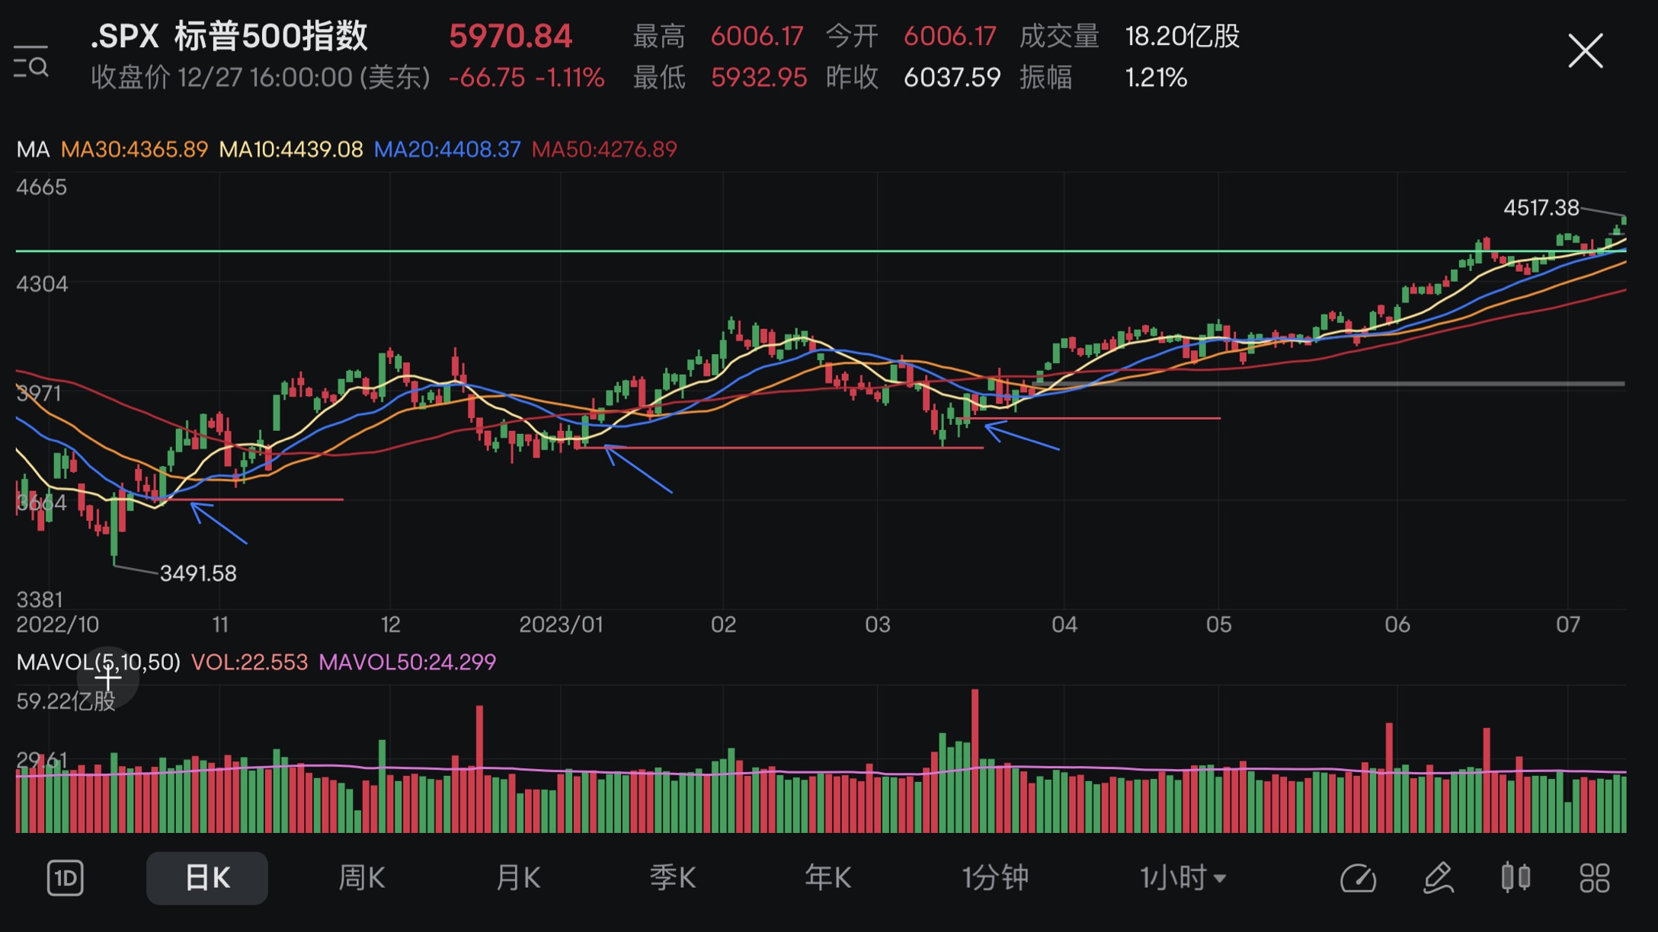Tap the 最高 6006.17 high value
Viewport: 1658px width, 932px height.
click(x=718, y=36)
